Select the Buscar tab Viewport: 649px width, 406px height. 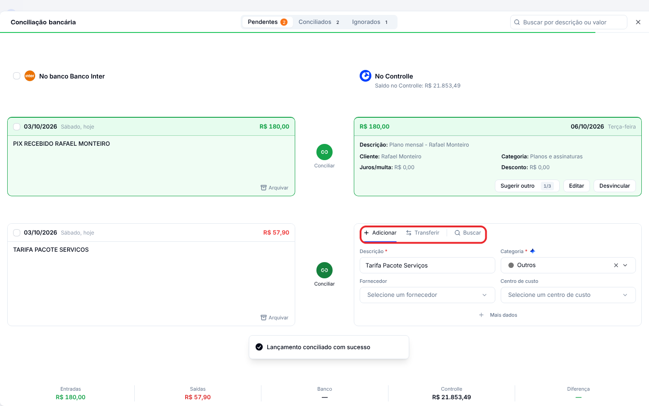467,233
